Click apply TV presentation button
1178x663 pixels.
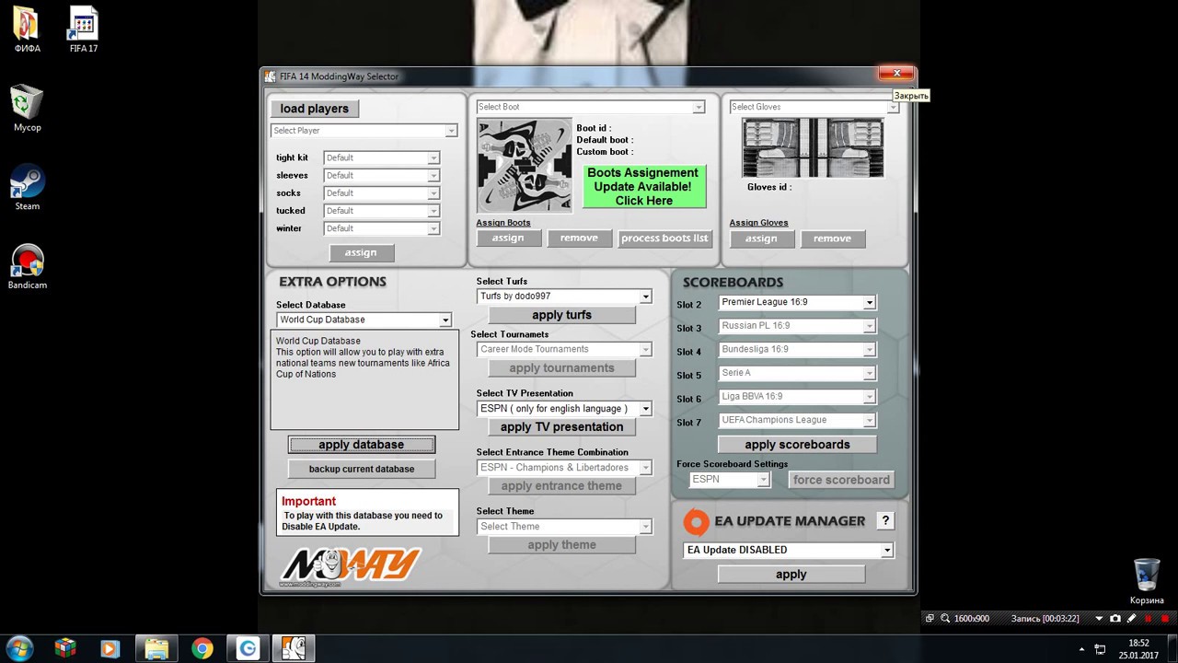coord(561,427)
